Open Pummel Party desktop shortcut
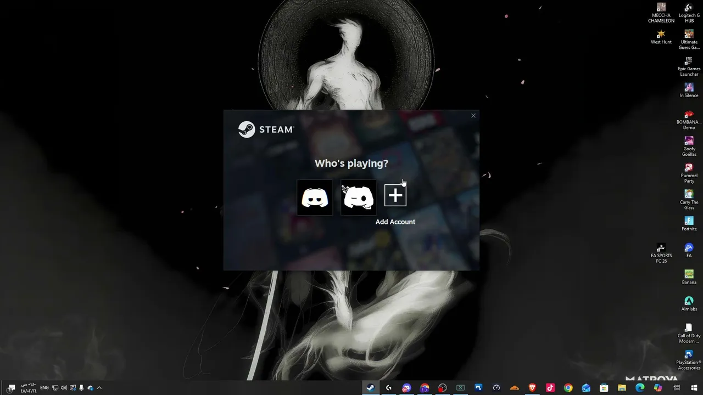The image size is (703, 395). tap(689, 173)
